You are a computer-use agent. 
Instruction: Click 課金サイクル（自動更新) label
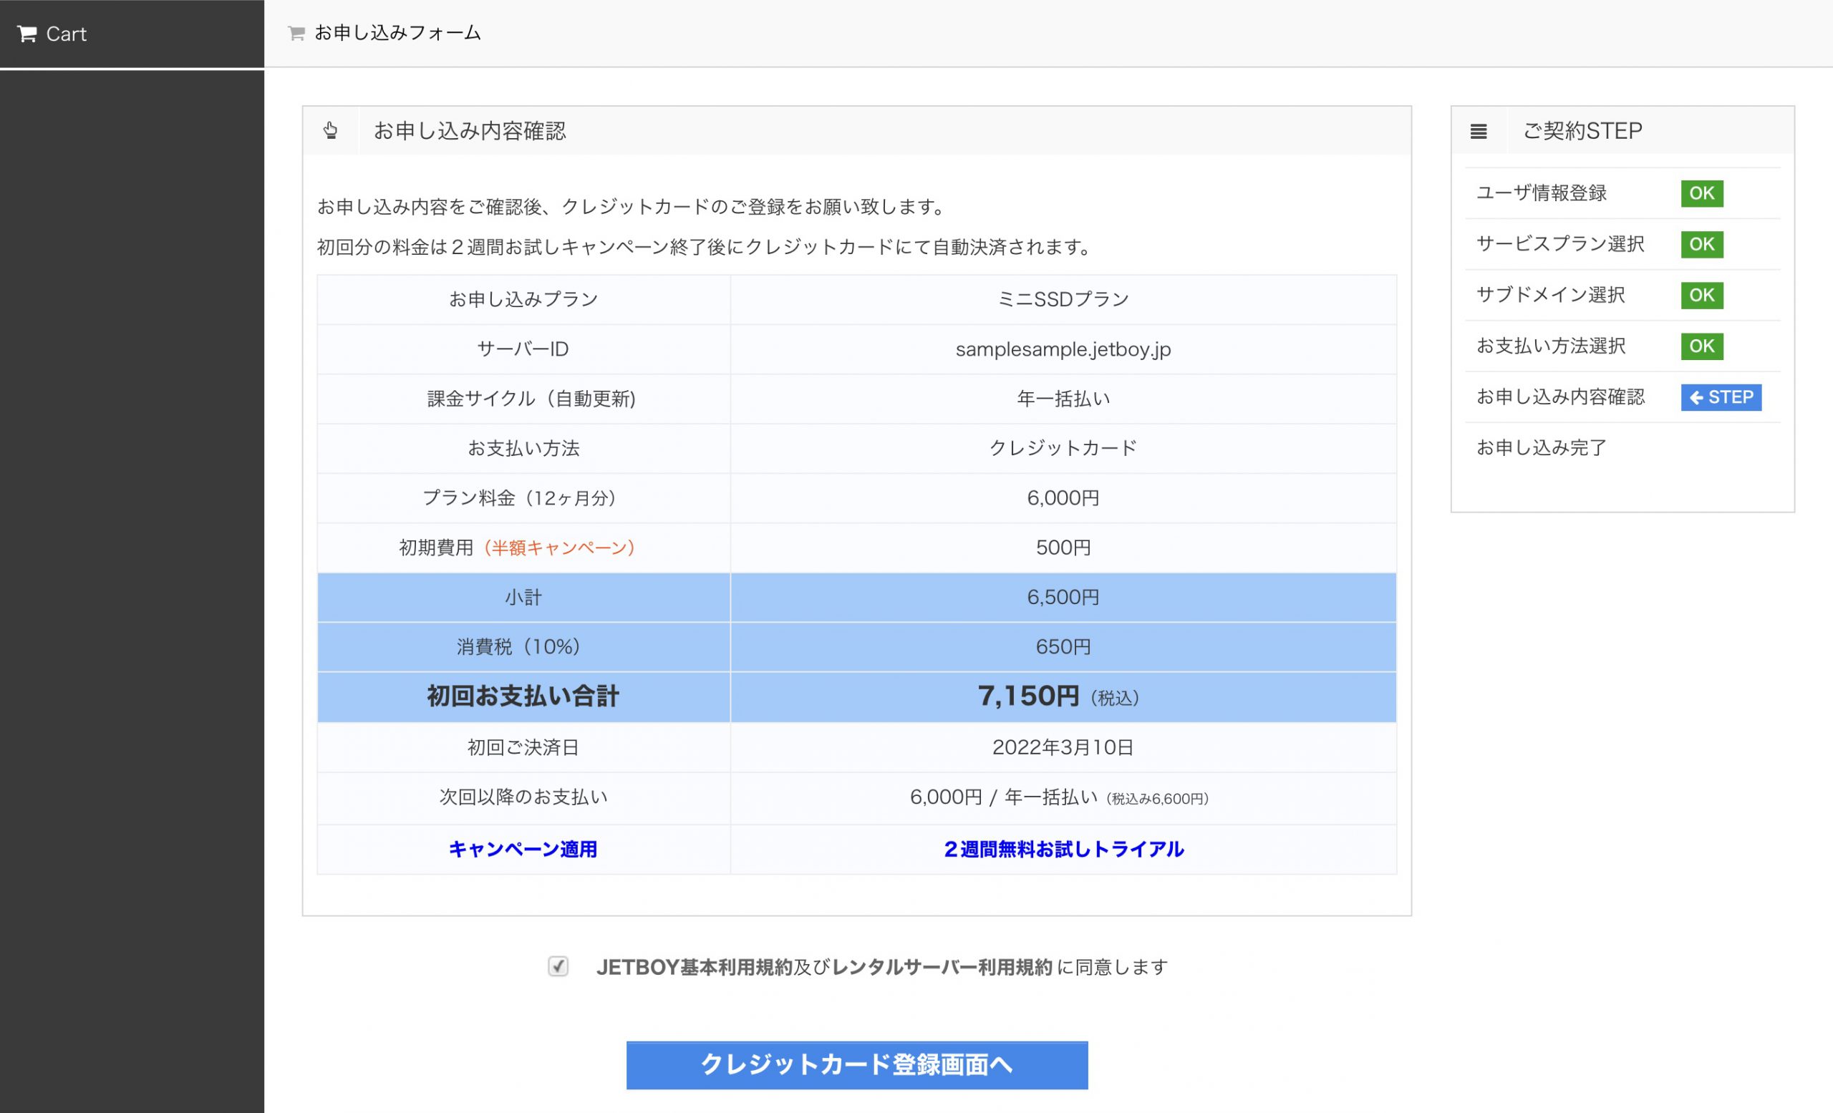[531, 399]
